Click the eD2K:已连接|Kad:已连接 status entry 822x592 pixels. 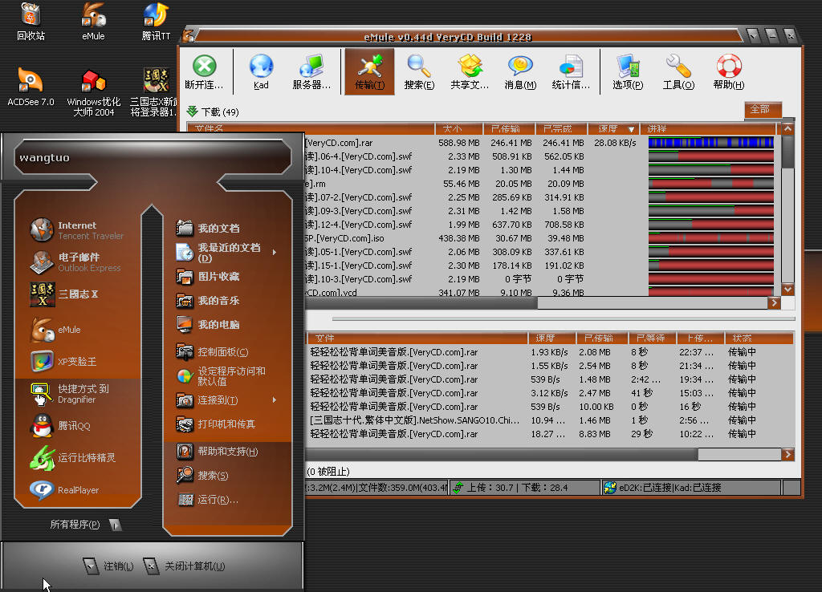(x=691, y=488)
